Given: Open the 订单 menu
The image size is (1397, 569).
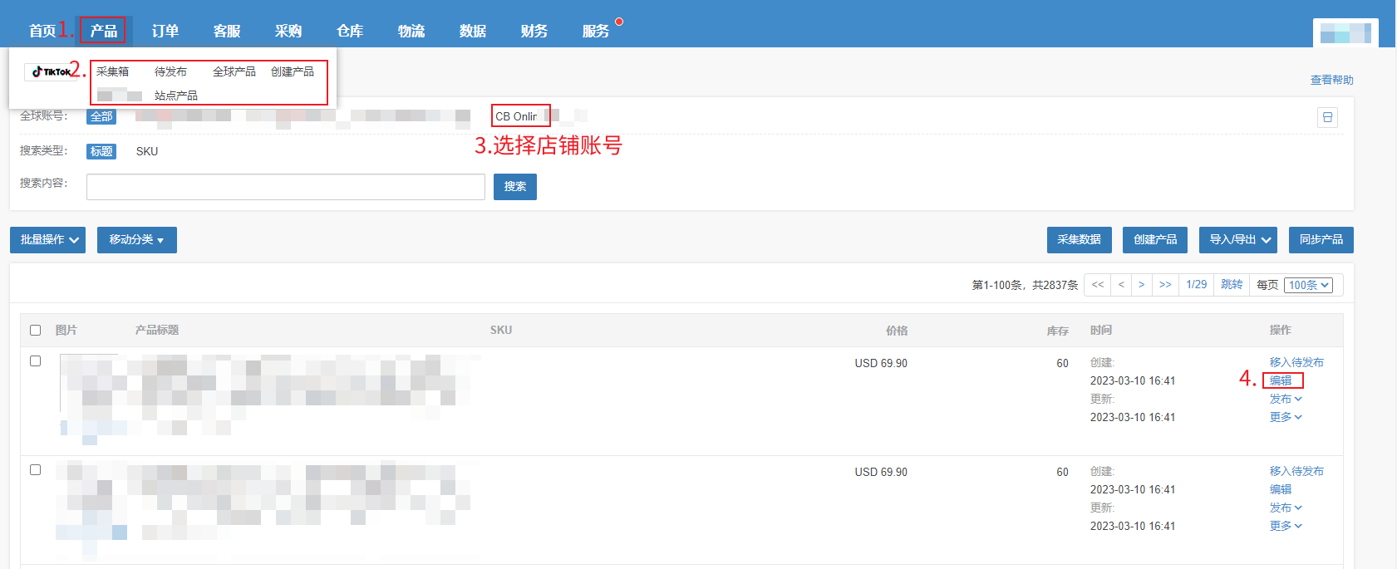Looking at the screenshot, I should [165, 31].
